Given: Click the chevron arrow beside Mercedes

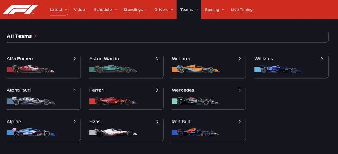Looking at the screenshot, I should click(x=240, y=90).
